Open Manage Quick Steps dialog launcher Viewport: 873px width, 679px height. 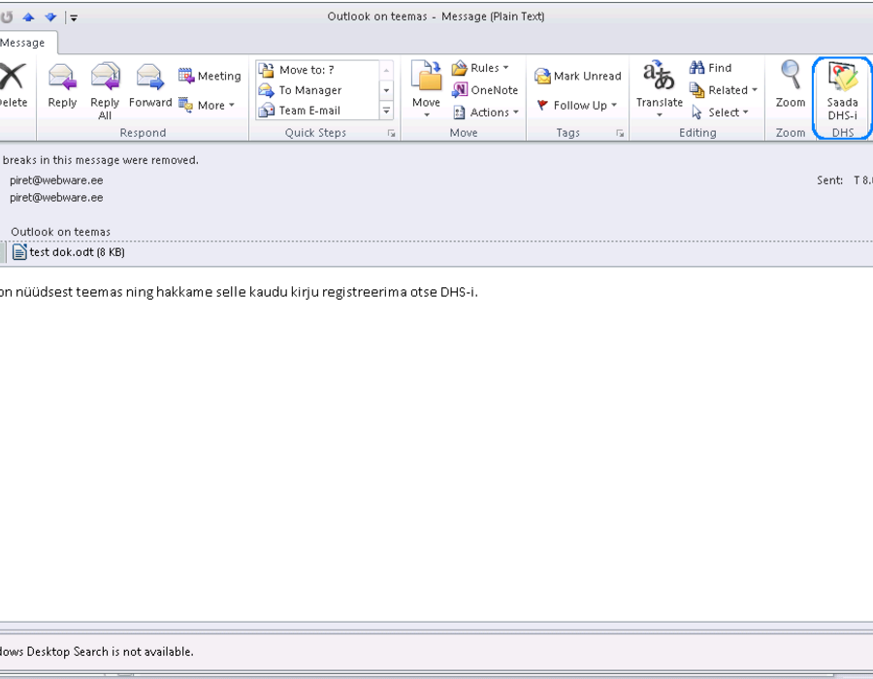pyautogui.click(x=392, y=133)
